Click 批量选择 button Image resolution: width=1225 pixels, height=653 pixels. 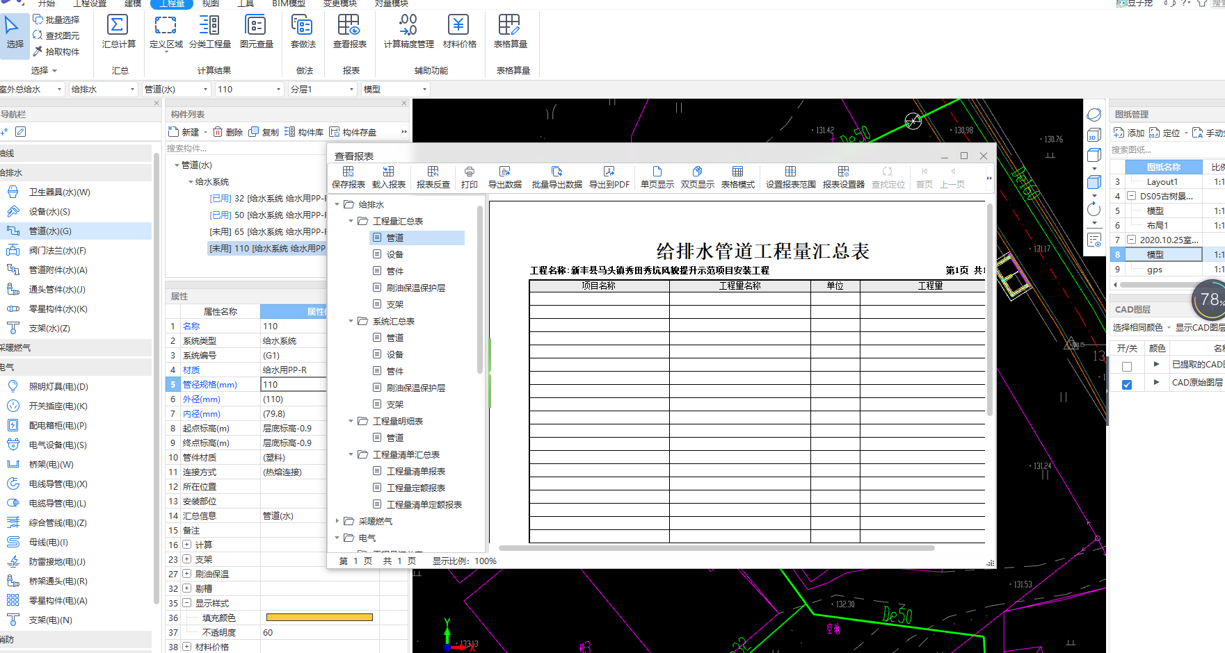56,19
